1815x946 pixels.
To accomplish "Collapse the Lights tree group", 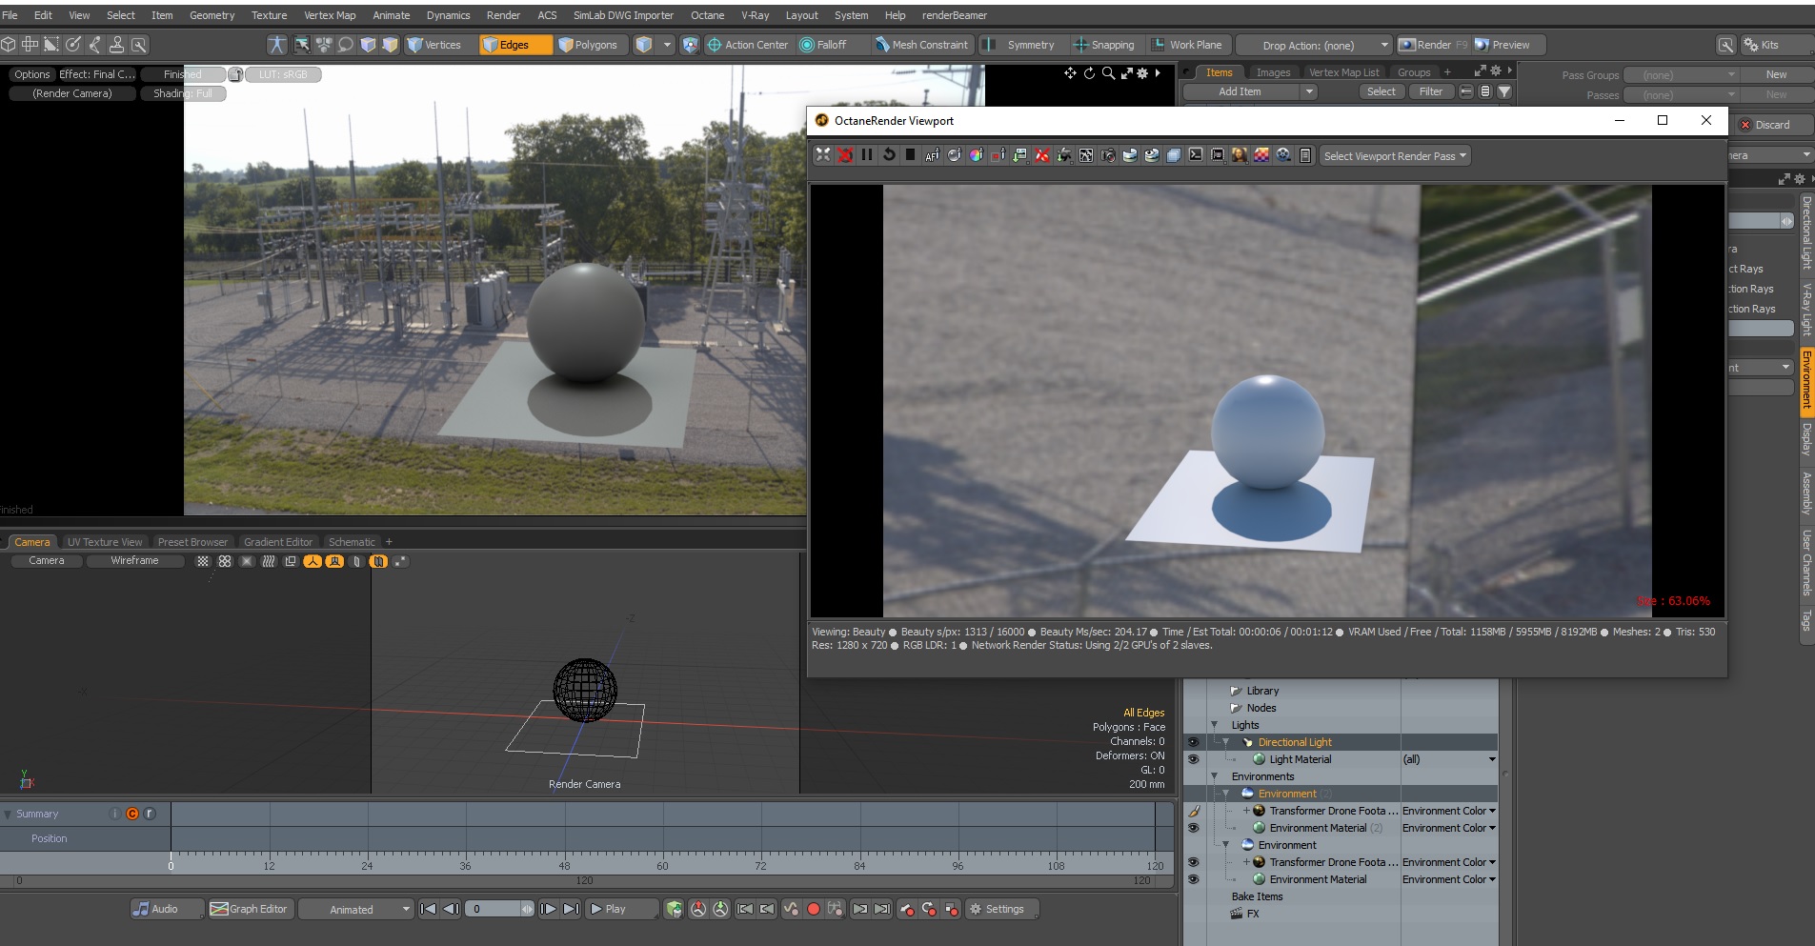I will (1215, 725).
